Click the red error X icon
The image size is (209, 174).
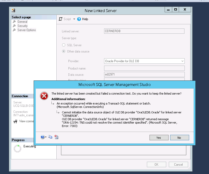[x=44, y=96]
